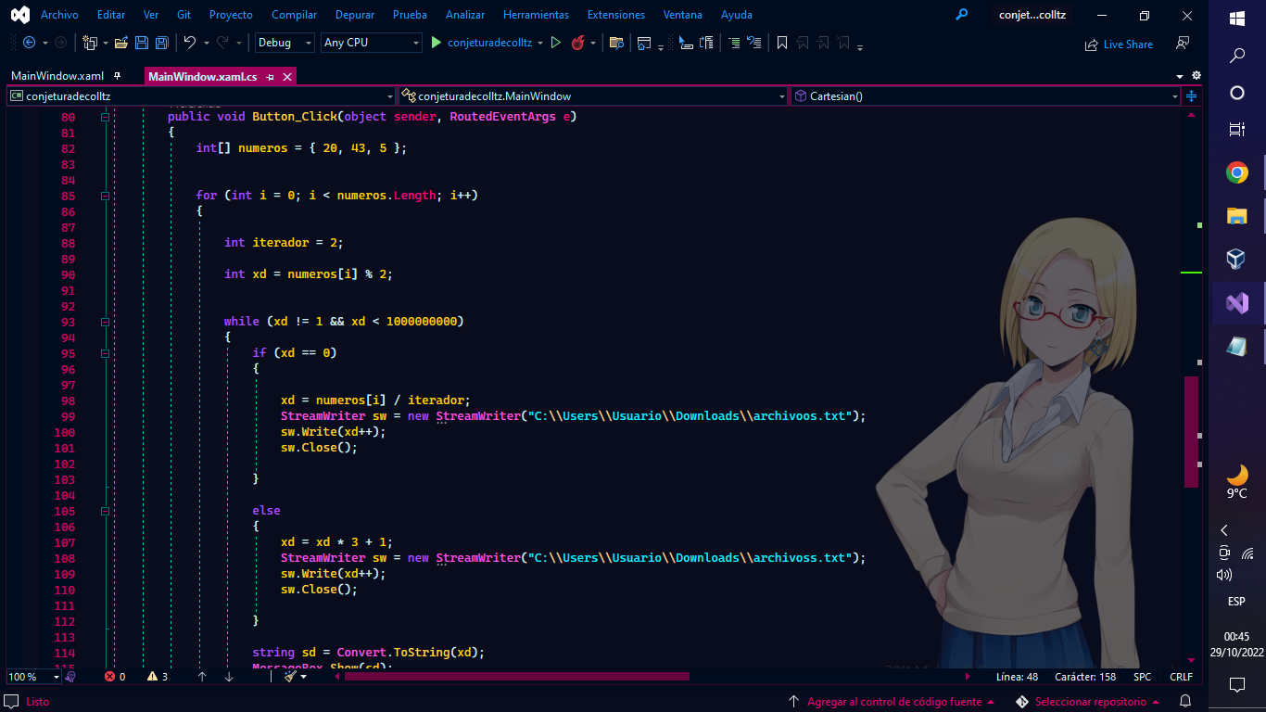Open the tab settings gear icon

[x=1196, y=75]
